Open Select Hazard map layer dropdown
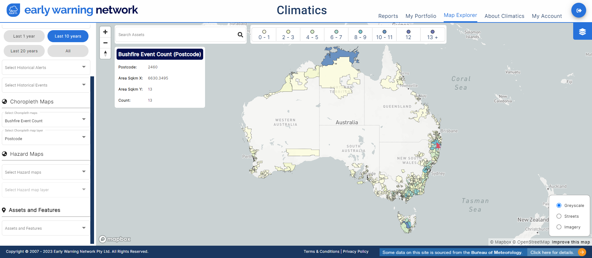This screenshot has width=592, height=258. point(46,190)
